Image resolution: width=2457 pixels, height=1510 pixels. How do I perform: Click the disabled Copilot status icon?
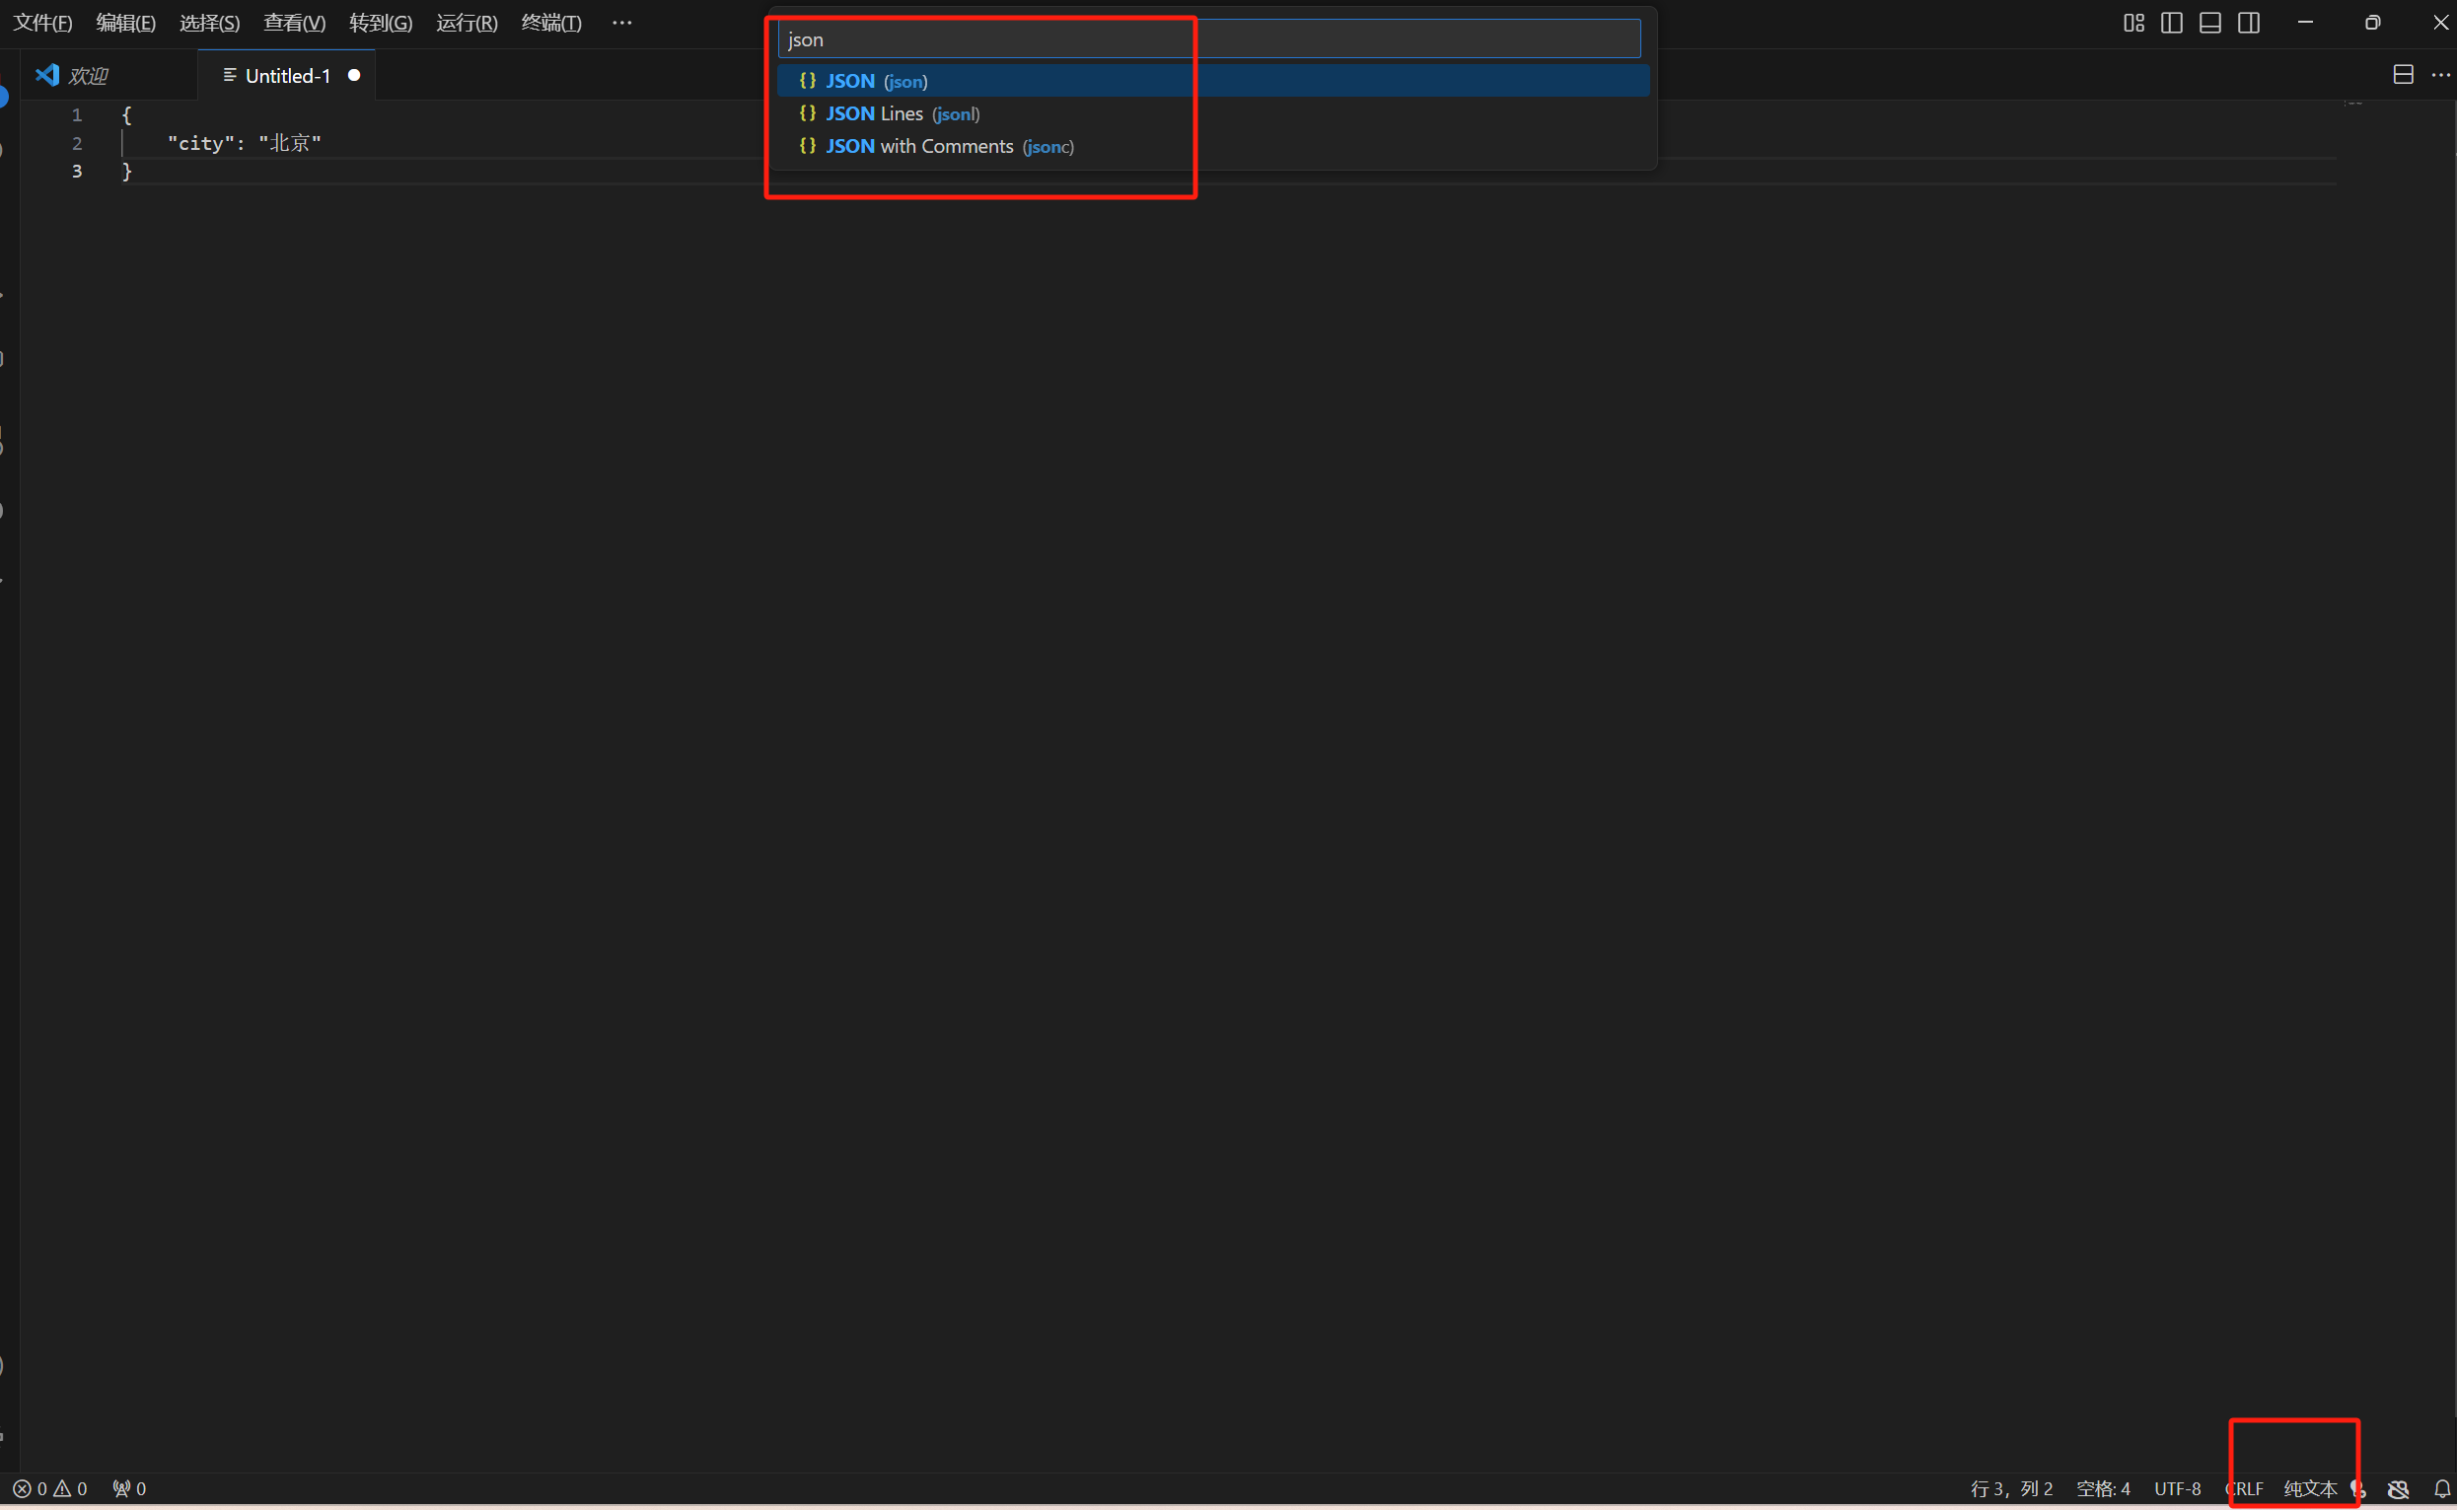(2398, 1488)
